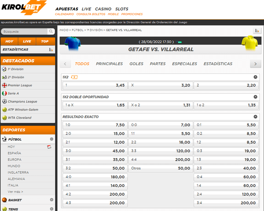Click the LIVE orange sidebar button
This screenshot has height=211, width=264.
[x=27, y=41]
